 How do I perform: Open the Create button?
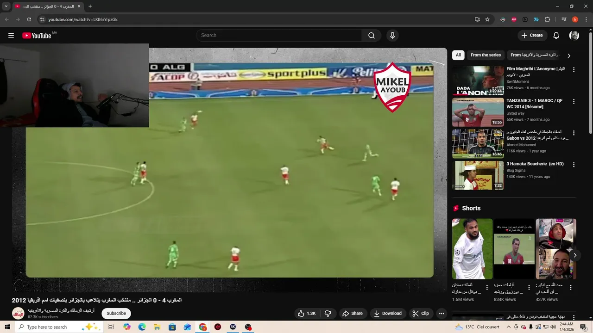point(532,36)
